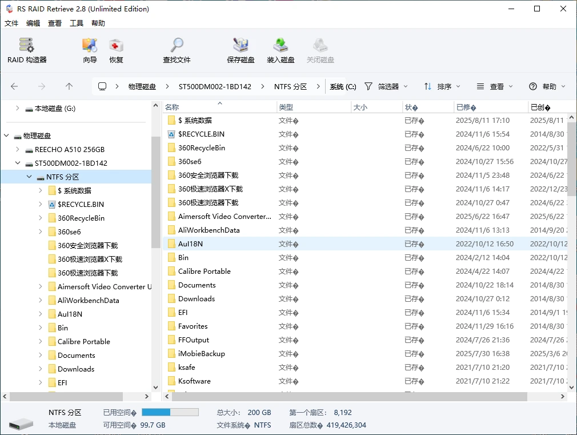
Task: Click the 装入磁盘 mount disk icon
Action: pos(281,50)
